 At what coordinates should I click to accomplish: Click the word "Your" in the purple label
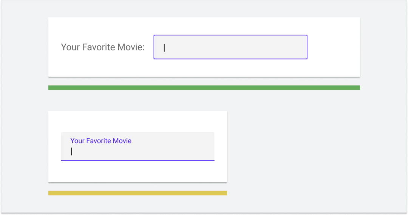pyautogui.click(x=77, y=141)
